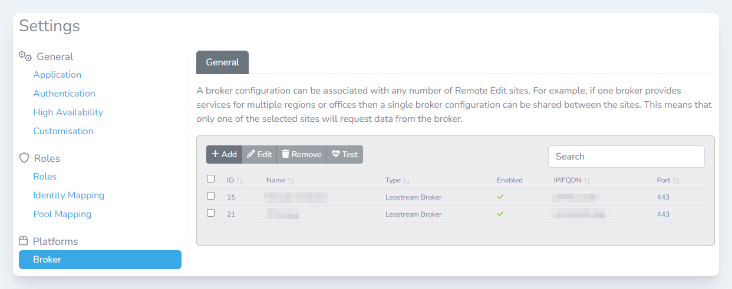Check the box for broker ID 21
This screenshot has height=289, width=732.
[211, 213]
